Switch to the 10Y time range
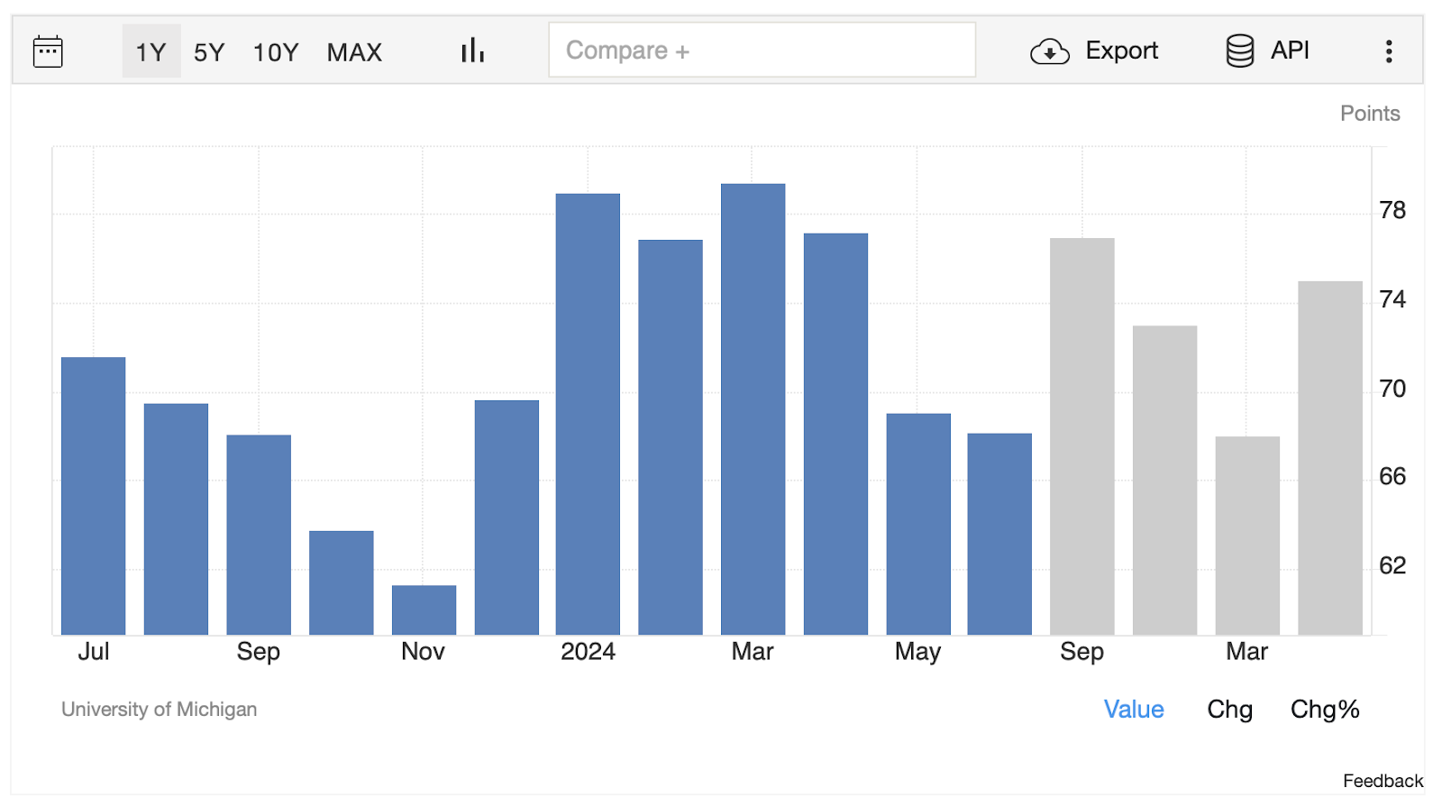This screenshot has height=797, width=1442. coord(276,51)
